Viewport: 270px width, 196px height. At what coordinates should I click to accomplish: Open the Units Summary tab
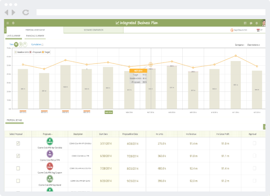(x=13, y=36)
